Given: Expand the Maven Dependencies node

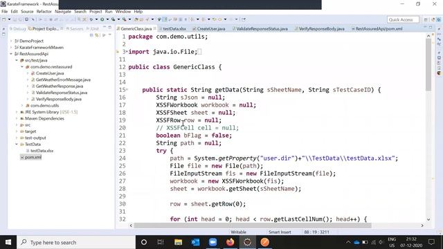Looking at the screenshot, I should coord(17,118).
